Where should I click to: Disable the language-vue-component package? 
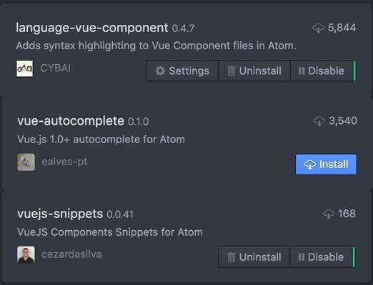coord(322,71)
